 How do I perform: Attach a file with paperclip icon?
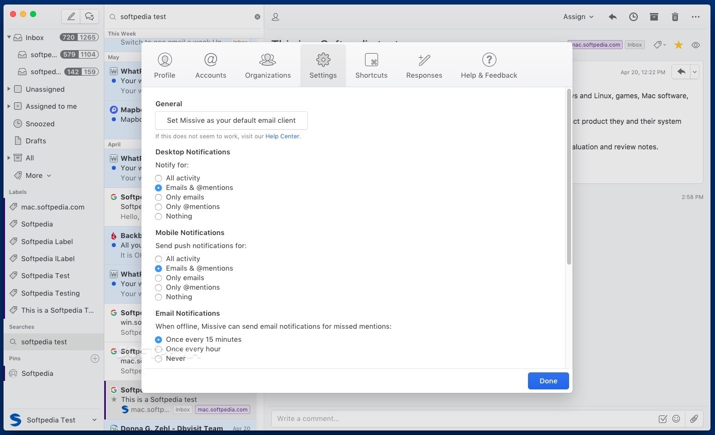(x=694, y=418)
